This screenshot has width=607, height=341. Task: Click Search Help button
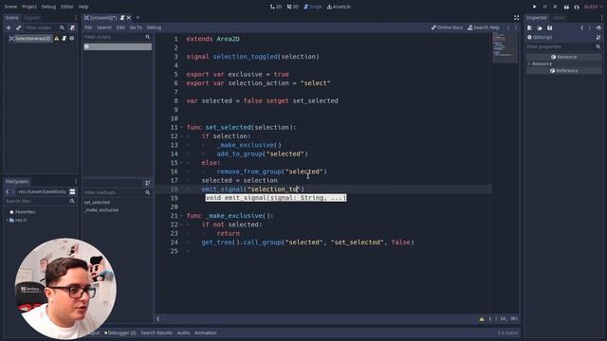[484, 27]
